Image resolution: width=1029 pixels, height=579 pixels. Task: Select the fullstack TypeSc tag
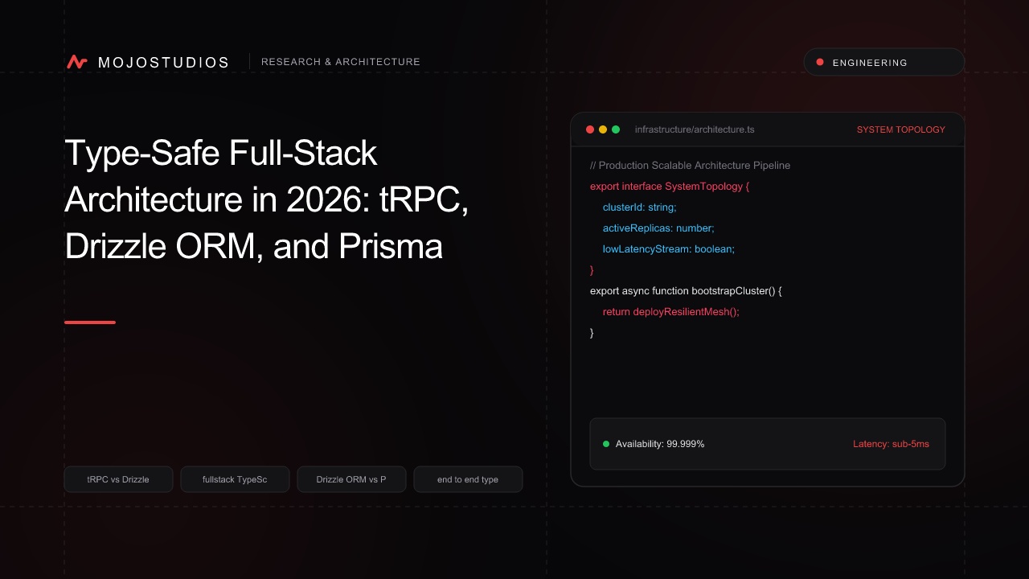coord(235,479)
